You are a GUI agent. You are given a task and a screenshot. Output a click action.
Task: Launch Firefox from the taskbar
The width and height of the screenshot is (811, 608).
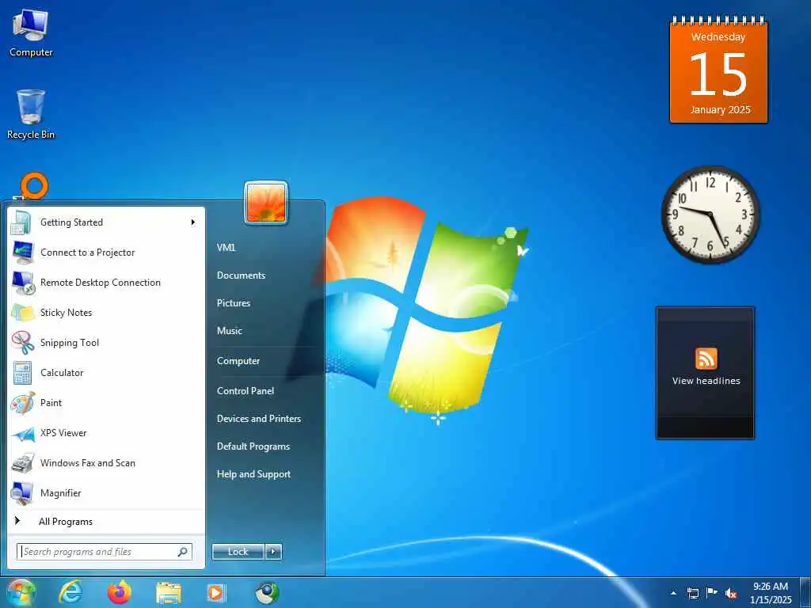tap(120, 592)
